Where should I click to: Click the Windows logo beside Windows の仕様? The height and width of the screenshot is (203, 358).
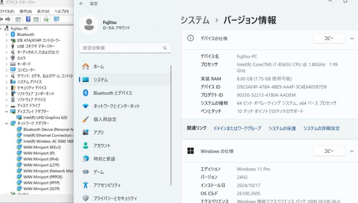(190, 151)
